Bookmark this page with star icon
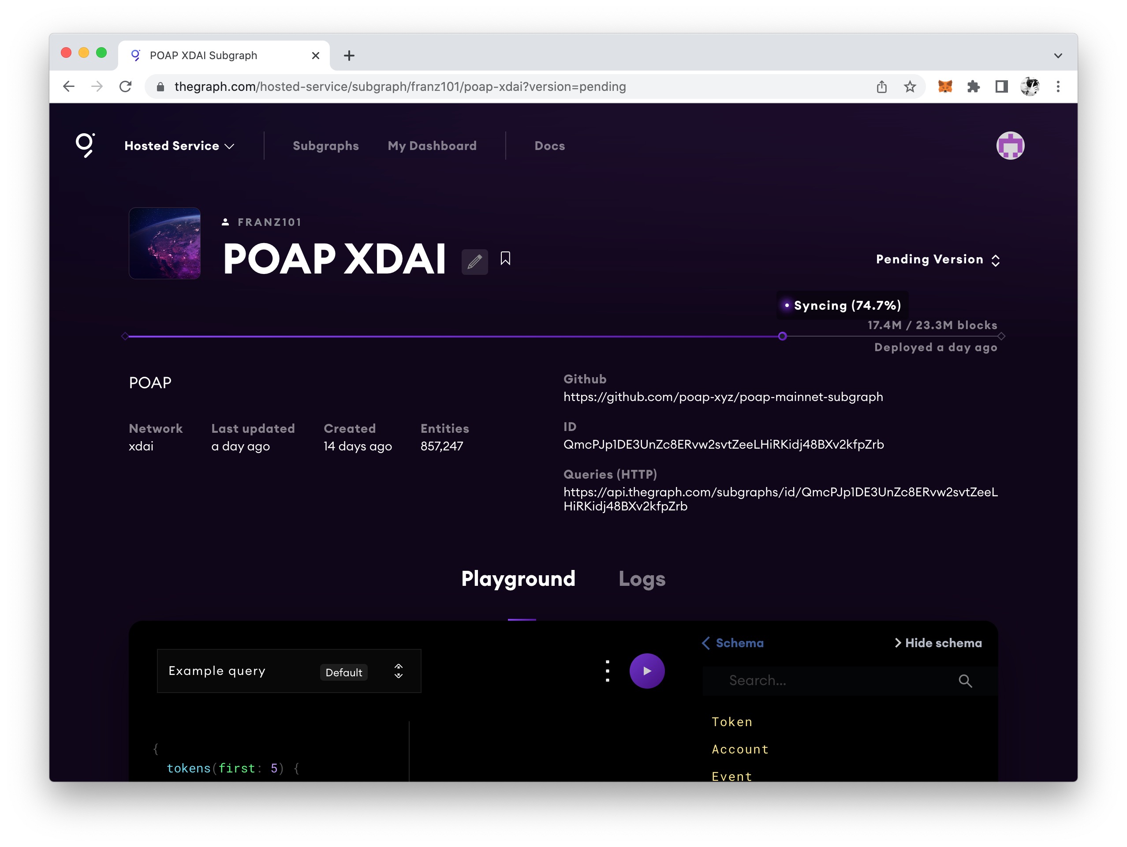 coord(910,86)
